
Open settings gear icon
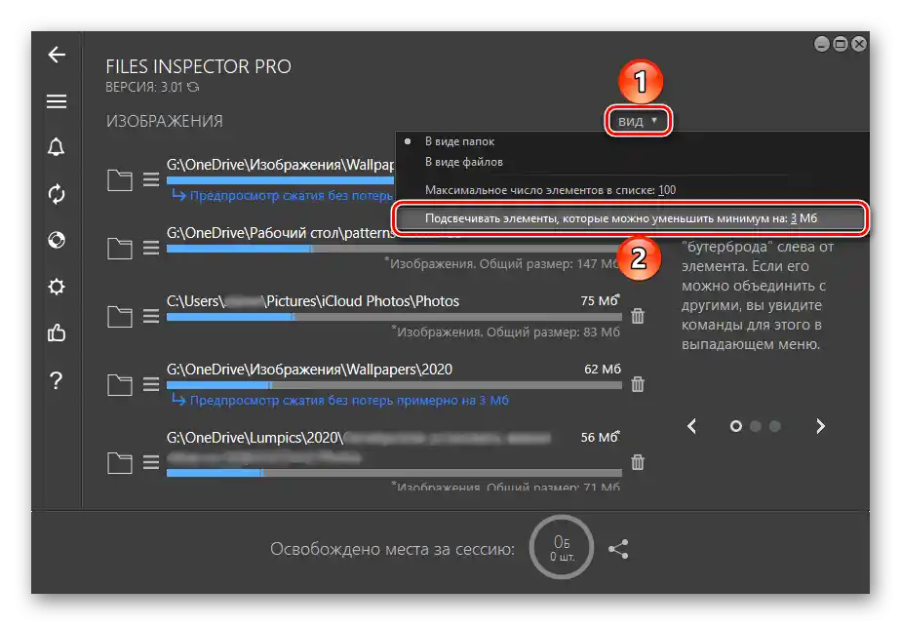coord(57,287)
